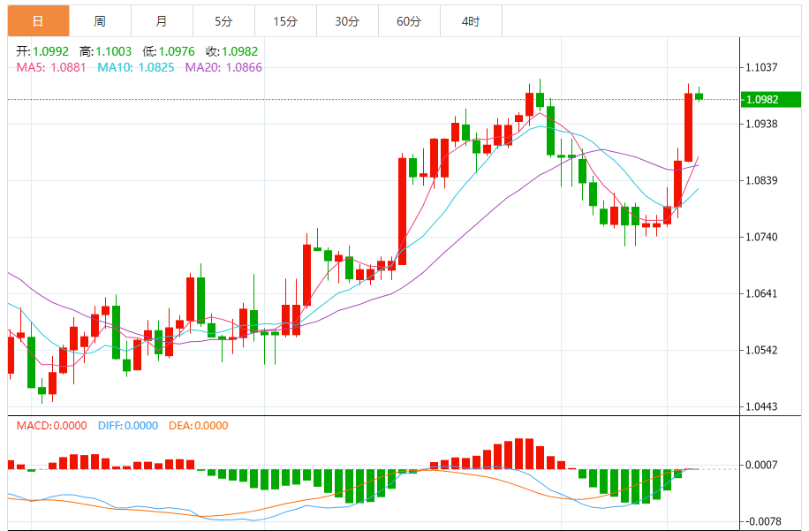Click the 1.0641 price axis label
The image size is (809, 531).
coord(761,293)
